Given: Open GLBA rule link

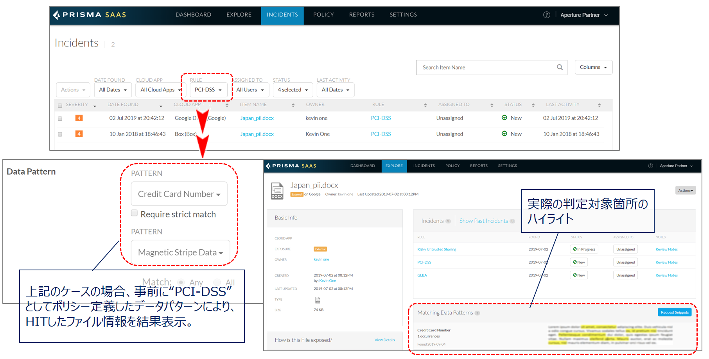Looking at the screenshot, I should click(x=422, y=275).
